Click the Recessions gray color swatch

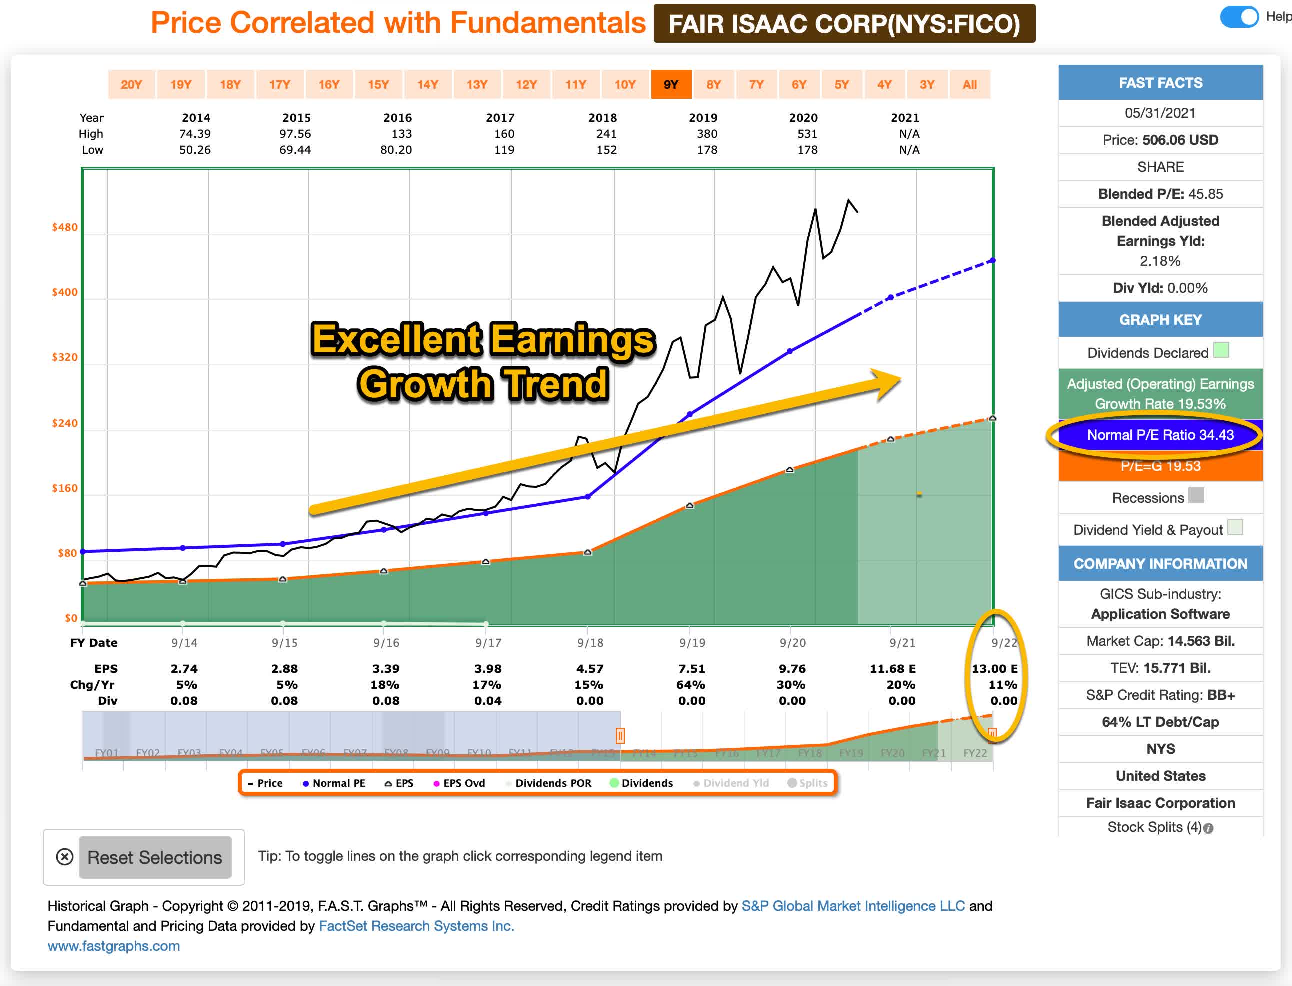(x=1196, y=495)
